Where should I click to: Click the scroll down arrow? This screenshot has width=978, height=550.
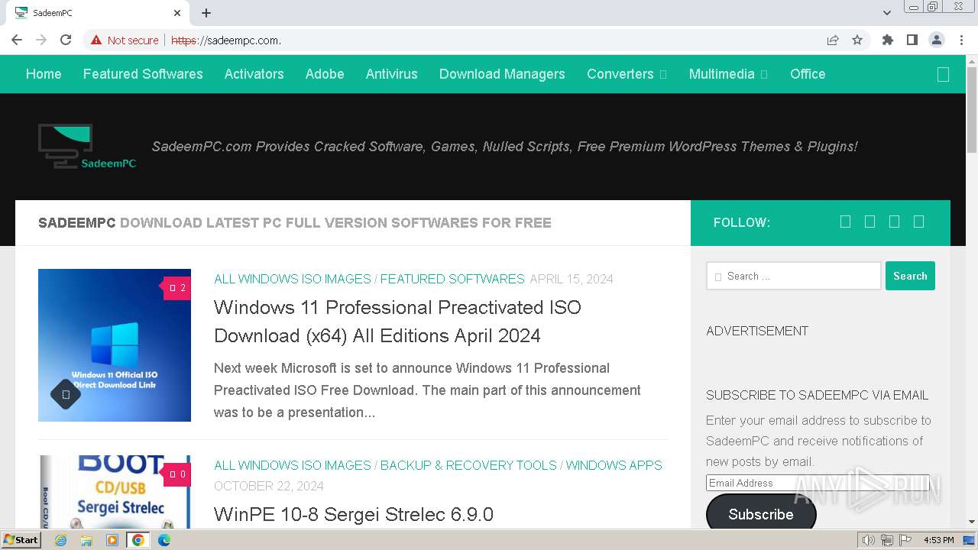972,522
